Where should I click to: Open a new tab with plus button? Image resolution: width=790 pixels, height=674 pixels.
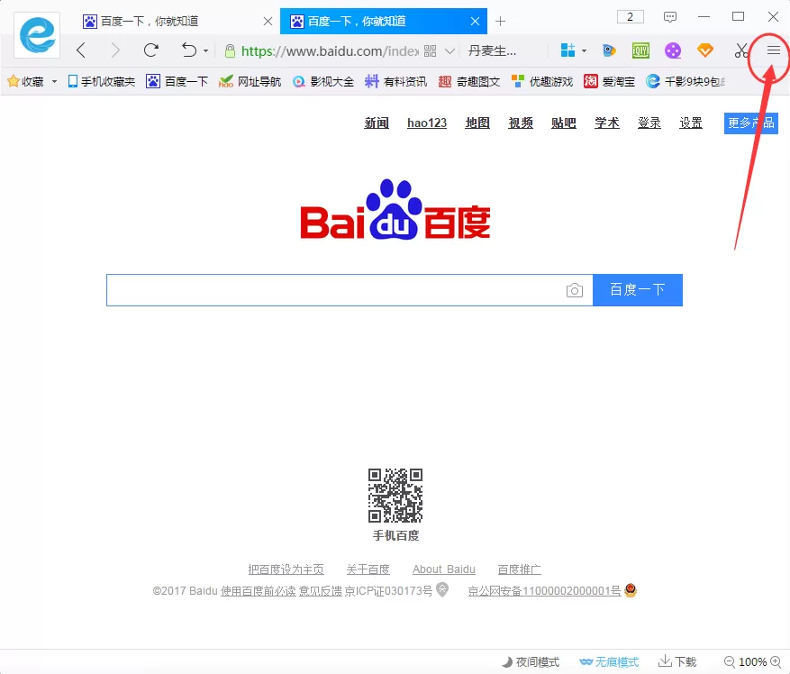click(500, 21)
